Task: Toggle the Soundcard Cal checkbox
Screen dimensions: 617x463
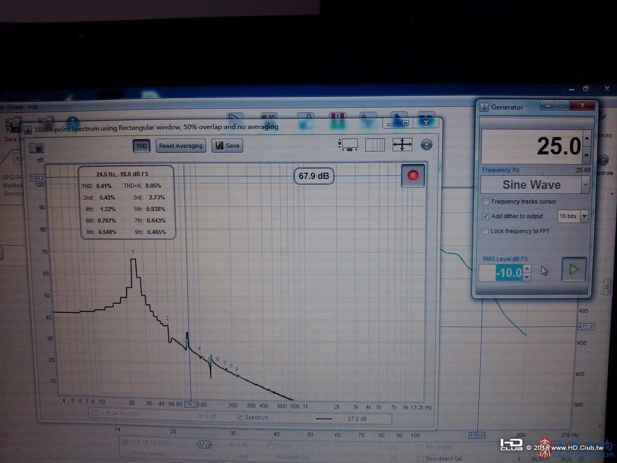Action: 420,459
